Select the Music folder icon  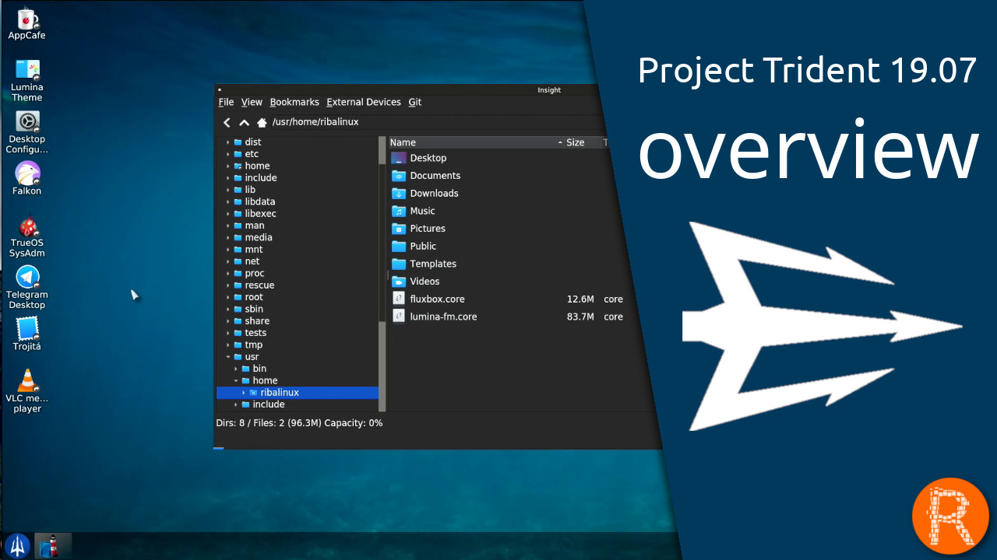pyautogui.click(x=399, y=211)
